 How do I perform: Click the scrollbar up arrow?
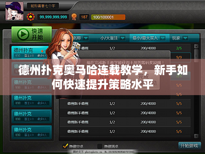[196, 46]
